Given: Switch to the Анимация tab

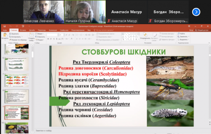Looking at the screenshot, I should (53, 30).
